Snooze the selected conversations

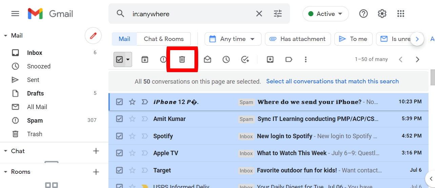[226, 60]
